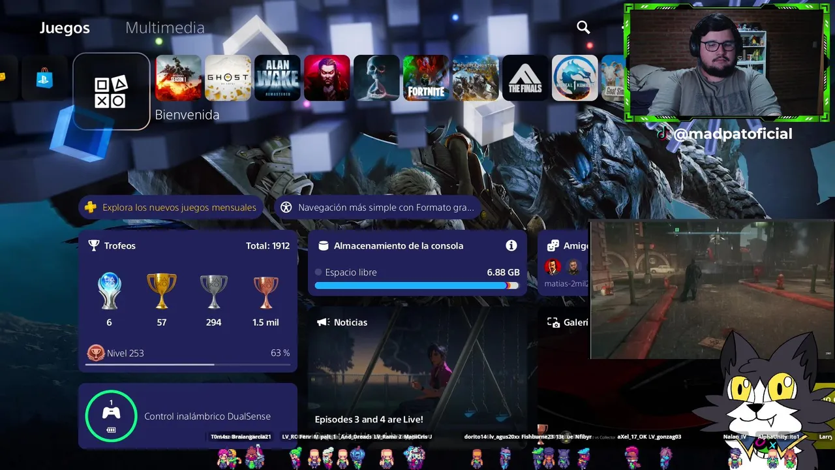Select the DualSense controller ring icon

click(112, 416)
